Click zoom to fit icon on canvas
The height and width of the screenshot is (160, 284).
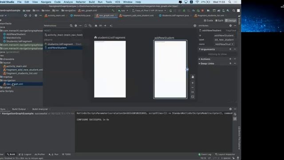(193, 97)
